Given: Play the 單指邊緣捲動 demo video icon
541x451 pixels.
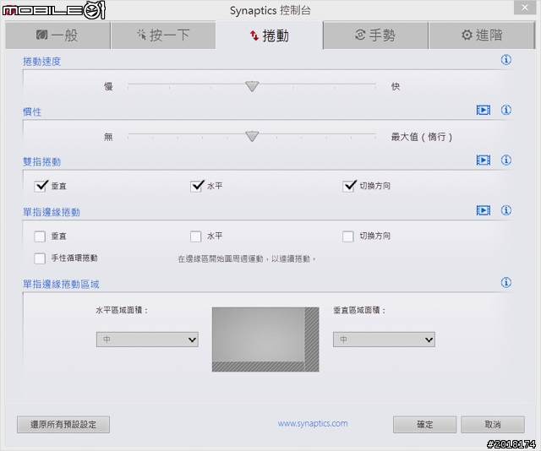Looking at the screenshot, I should (x=484, y=210).
